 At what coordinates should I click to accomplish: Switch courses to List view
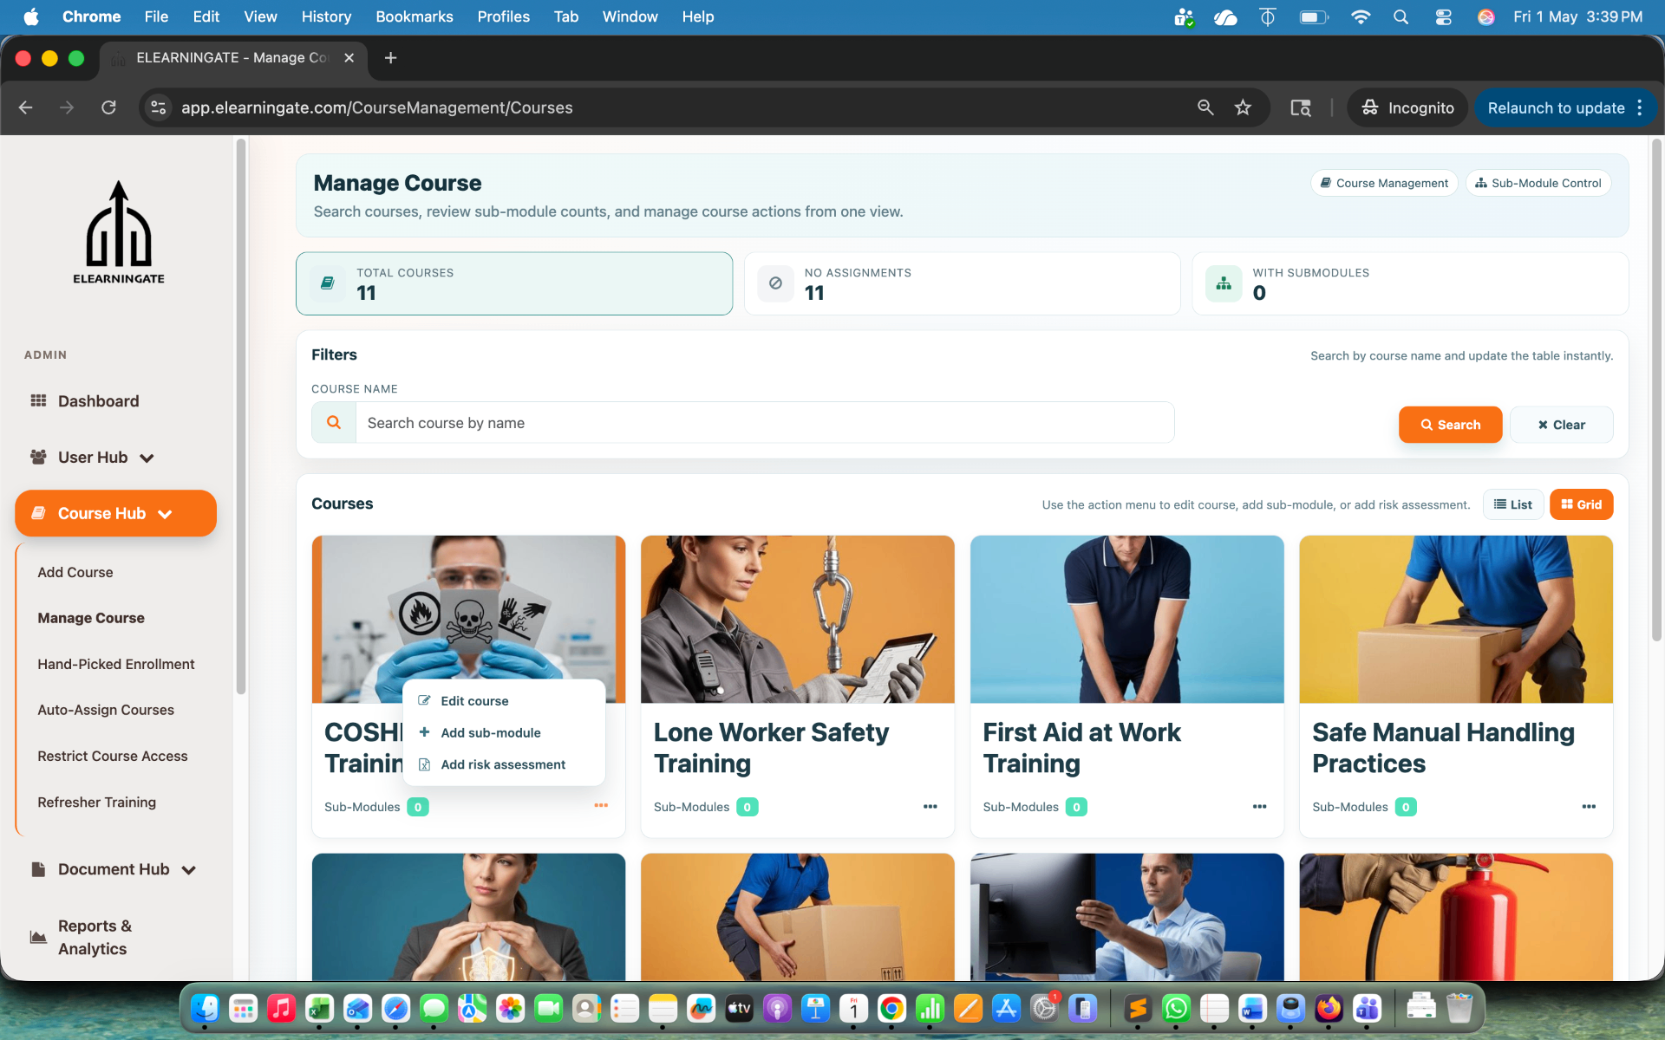pos(1513,504)
